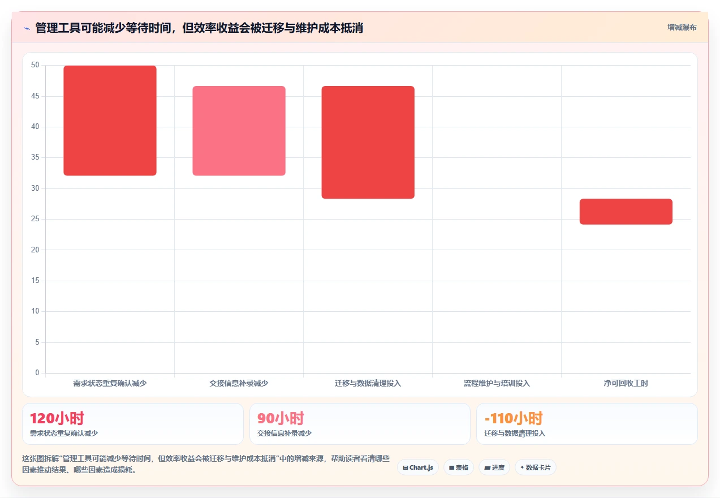This screenshot has height=498, width=720.
Task: Click the 需求状态重复确认减少 x-axis label
Action: 110,383
